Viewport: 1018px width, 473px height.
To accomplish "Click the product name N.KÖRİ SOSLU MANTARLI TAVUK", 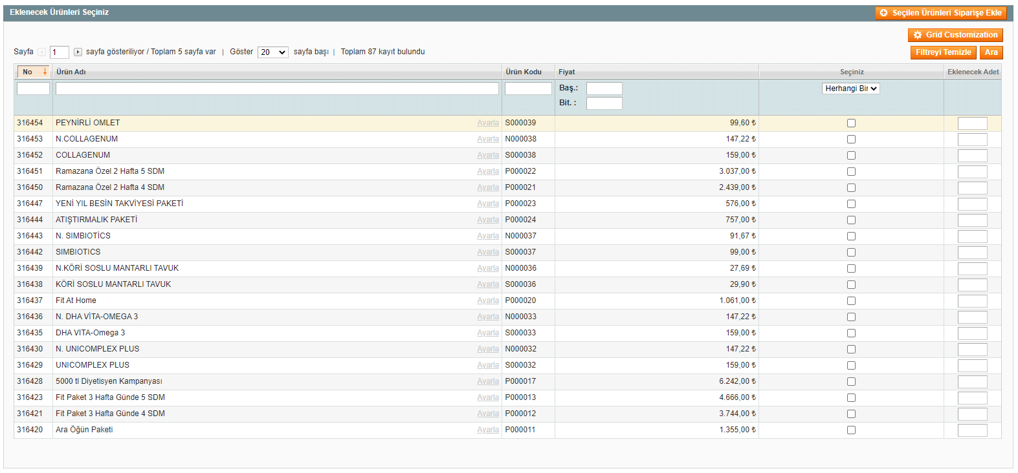I will pos(117,268).
